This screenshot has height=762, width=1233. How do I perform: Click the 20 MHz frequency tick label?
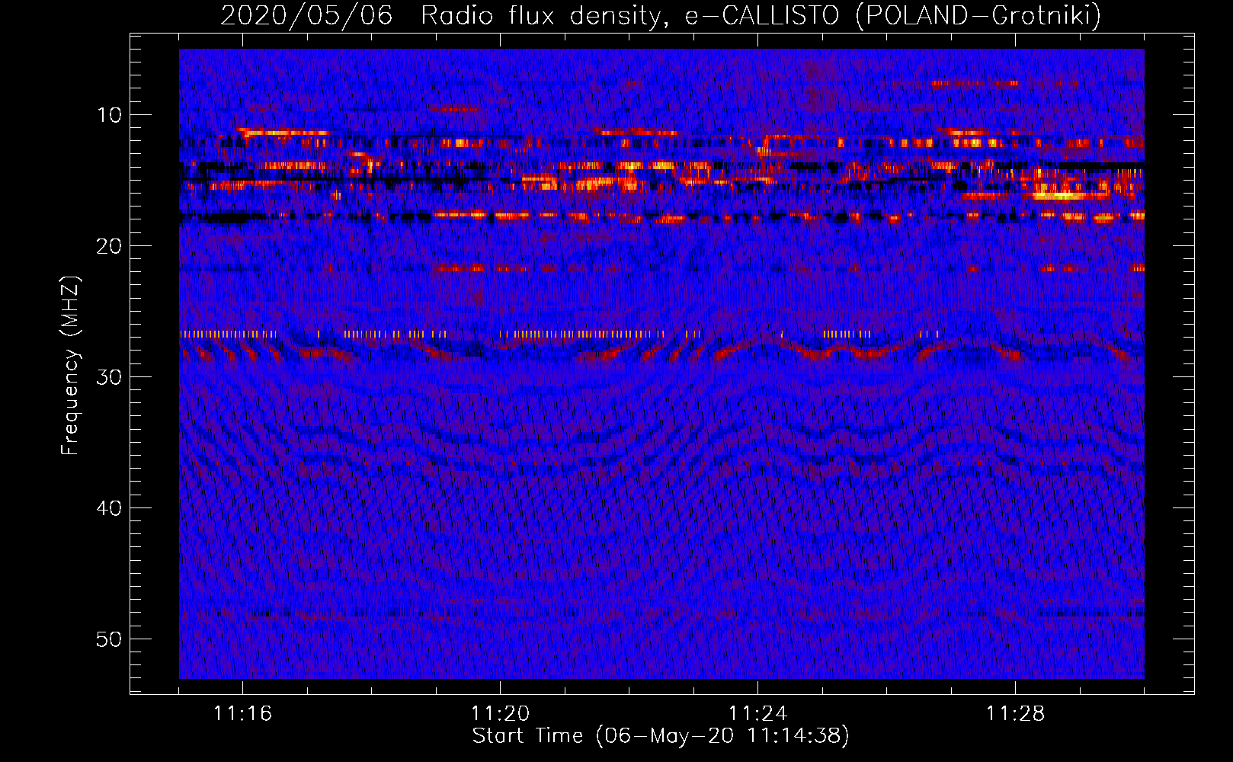pyautogui.click(x=110, y=246)
